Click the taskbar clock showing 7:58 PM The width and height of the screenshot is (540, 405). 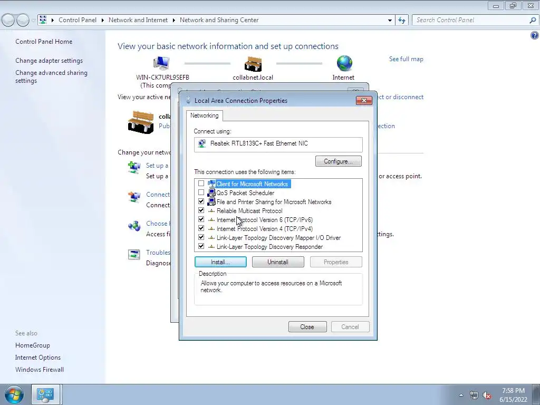[513, 395]
